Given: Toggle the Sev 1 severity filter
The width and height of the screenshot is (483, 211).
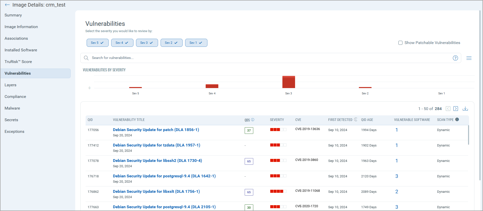Looking at the screenshot, I should point(196,43).
